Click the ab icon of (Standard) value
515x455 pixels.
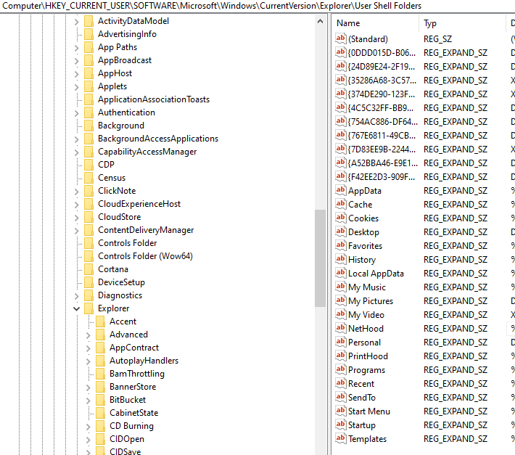(341, 38)
